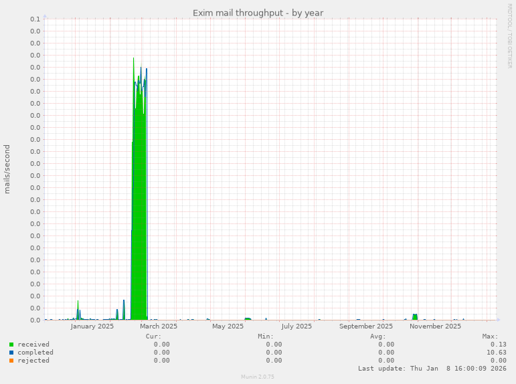516x384 pixels.
Task: Click the 'Avg:' column header
Action: point(378,337)
